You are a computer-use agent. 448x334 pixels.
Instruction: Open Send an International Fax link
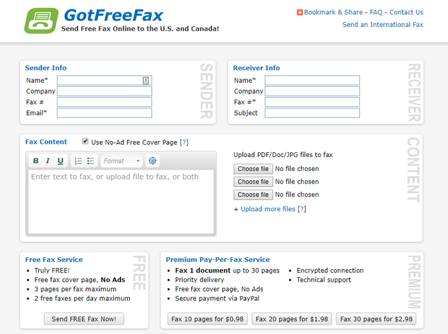(x=383, y=25)
